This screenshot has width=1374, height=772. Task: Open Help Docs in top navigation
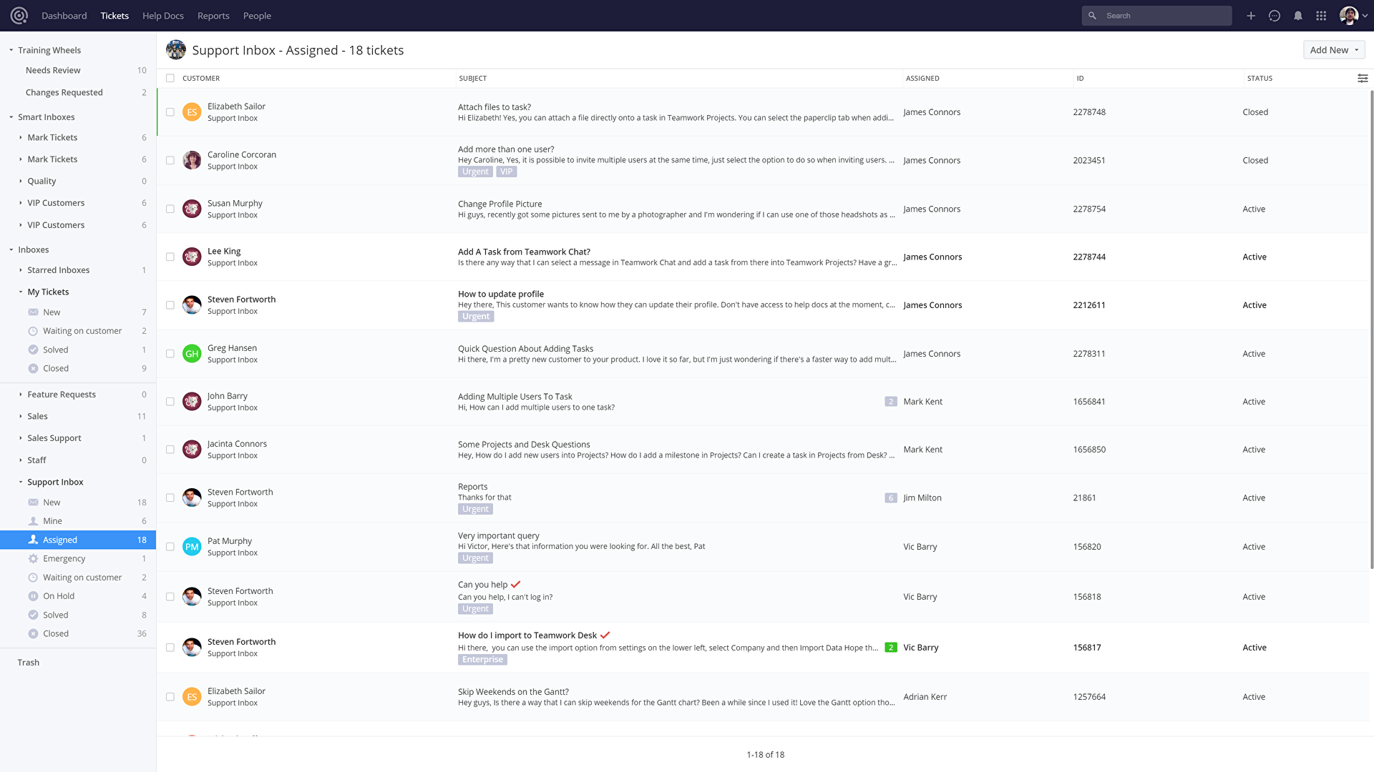point(163,16)
